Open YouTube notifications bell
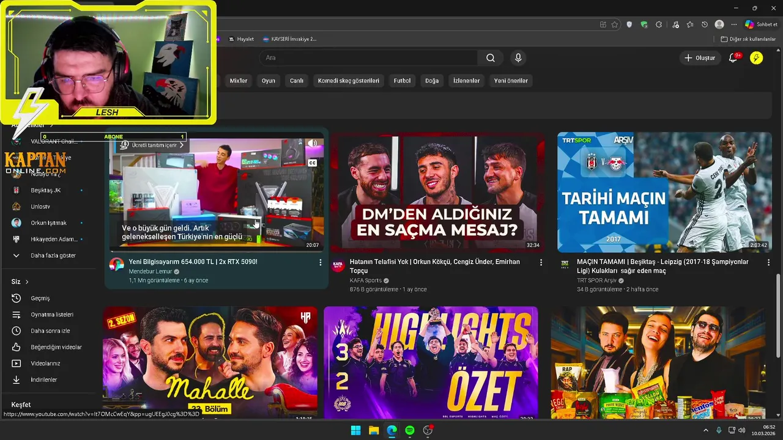 [x=733, y=58]
